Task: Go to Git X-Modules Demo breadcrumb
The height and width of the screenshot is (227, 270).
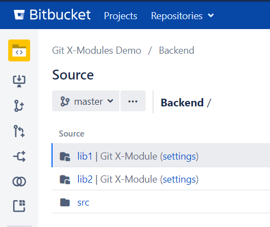Action: [x=96, y=50]
